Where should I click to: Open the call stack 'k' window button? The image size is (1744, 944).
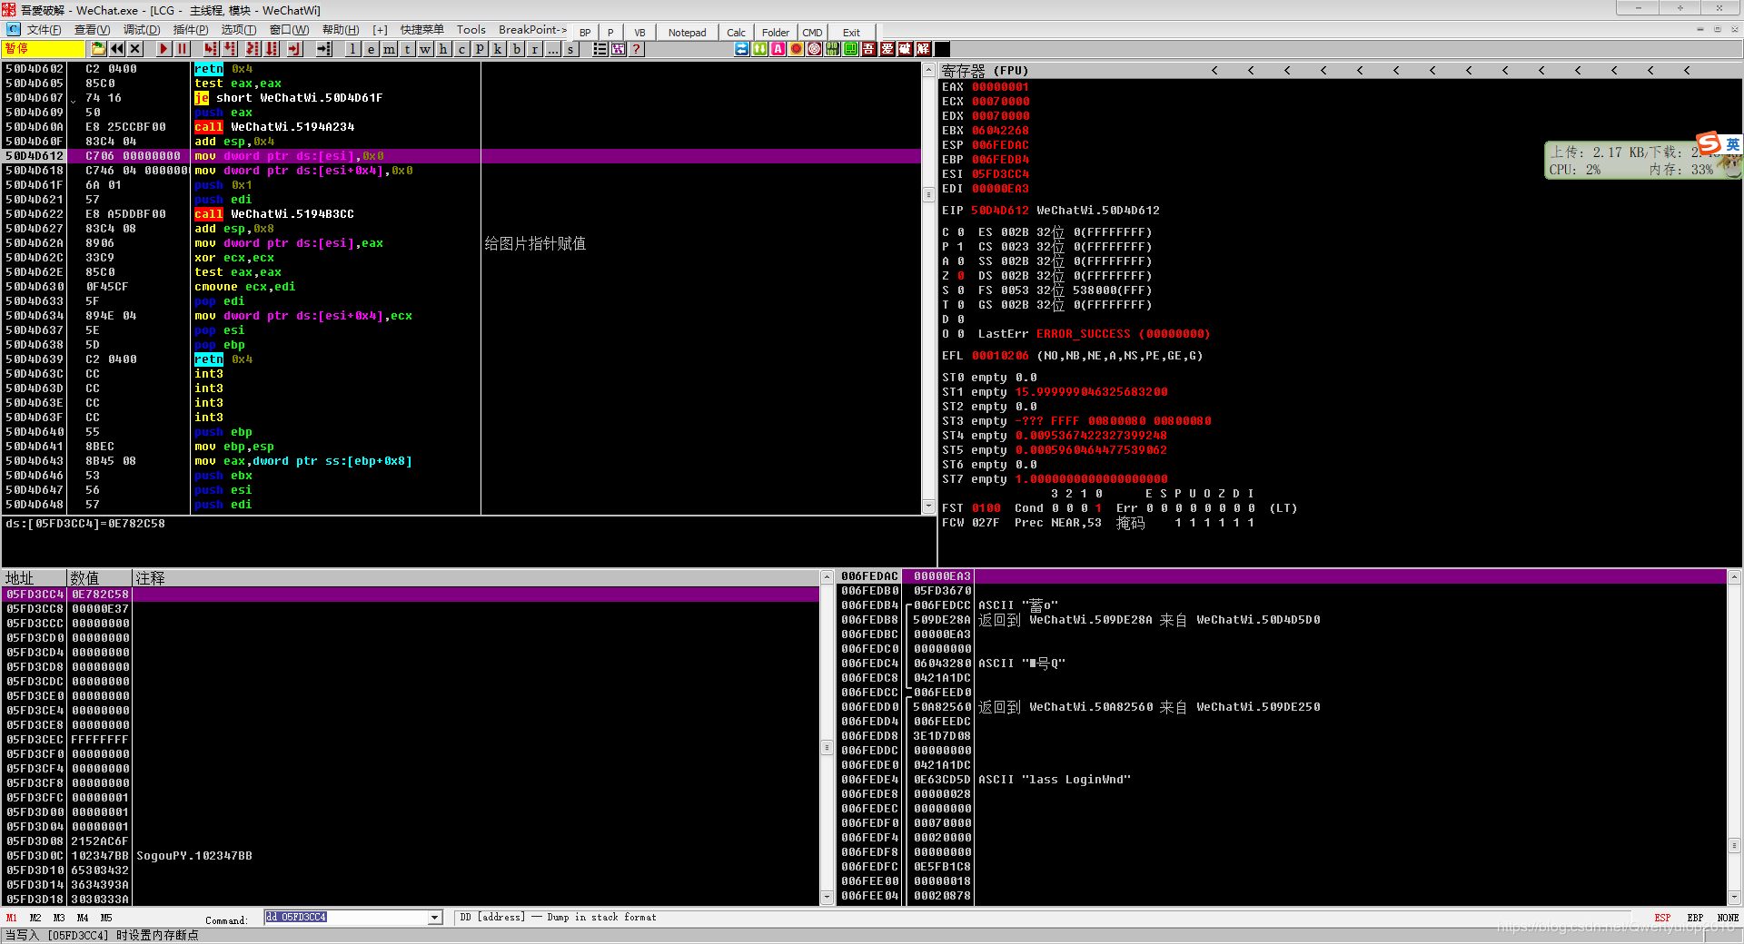(x=498, y=49)
